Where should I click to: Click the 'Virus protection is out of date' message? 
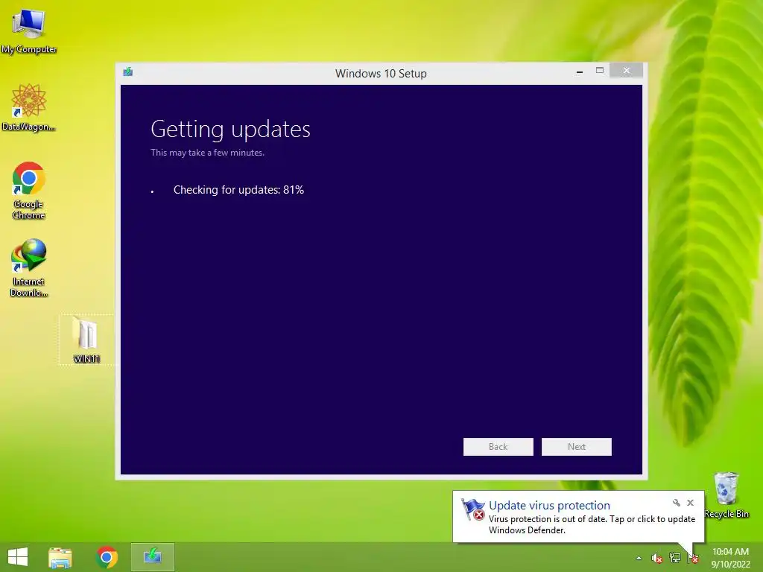(x=592, y=524)
